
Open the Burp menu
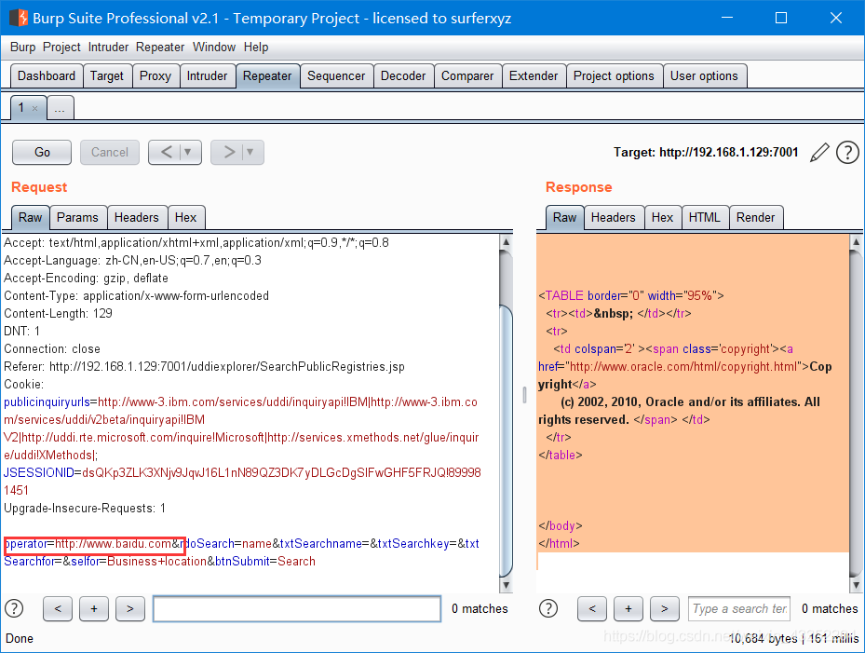(22, 47)
